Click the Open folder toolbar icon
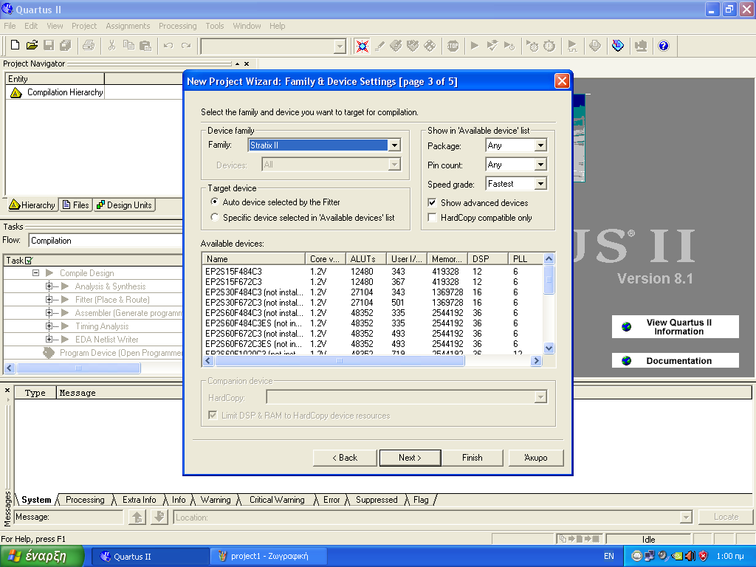This screenshot has width=756, height=567. pos(32,45)
